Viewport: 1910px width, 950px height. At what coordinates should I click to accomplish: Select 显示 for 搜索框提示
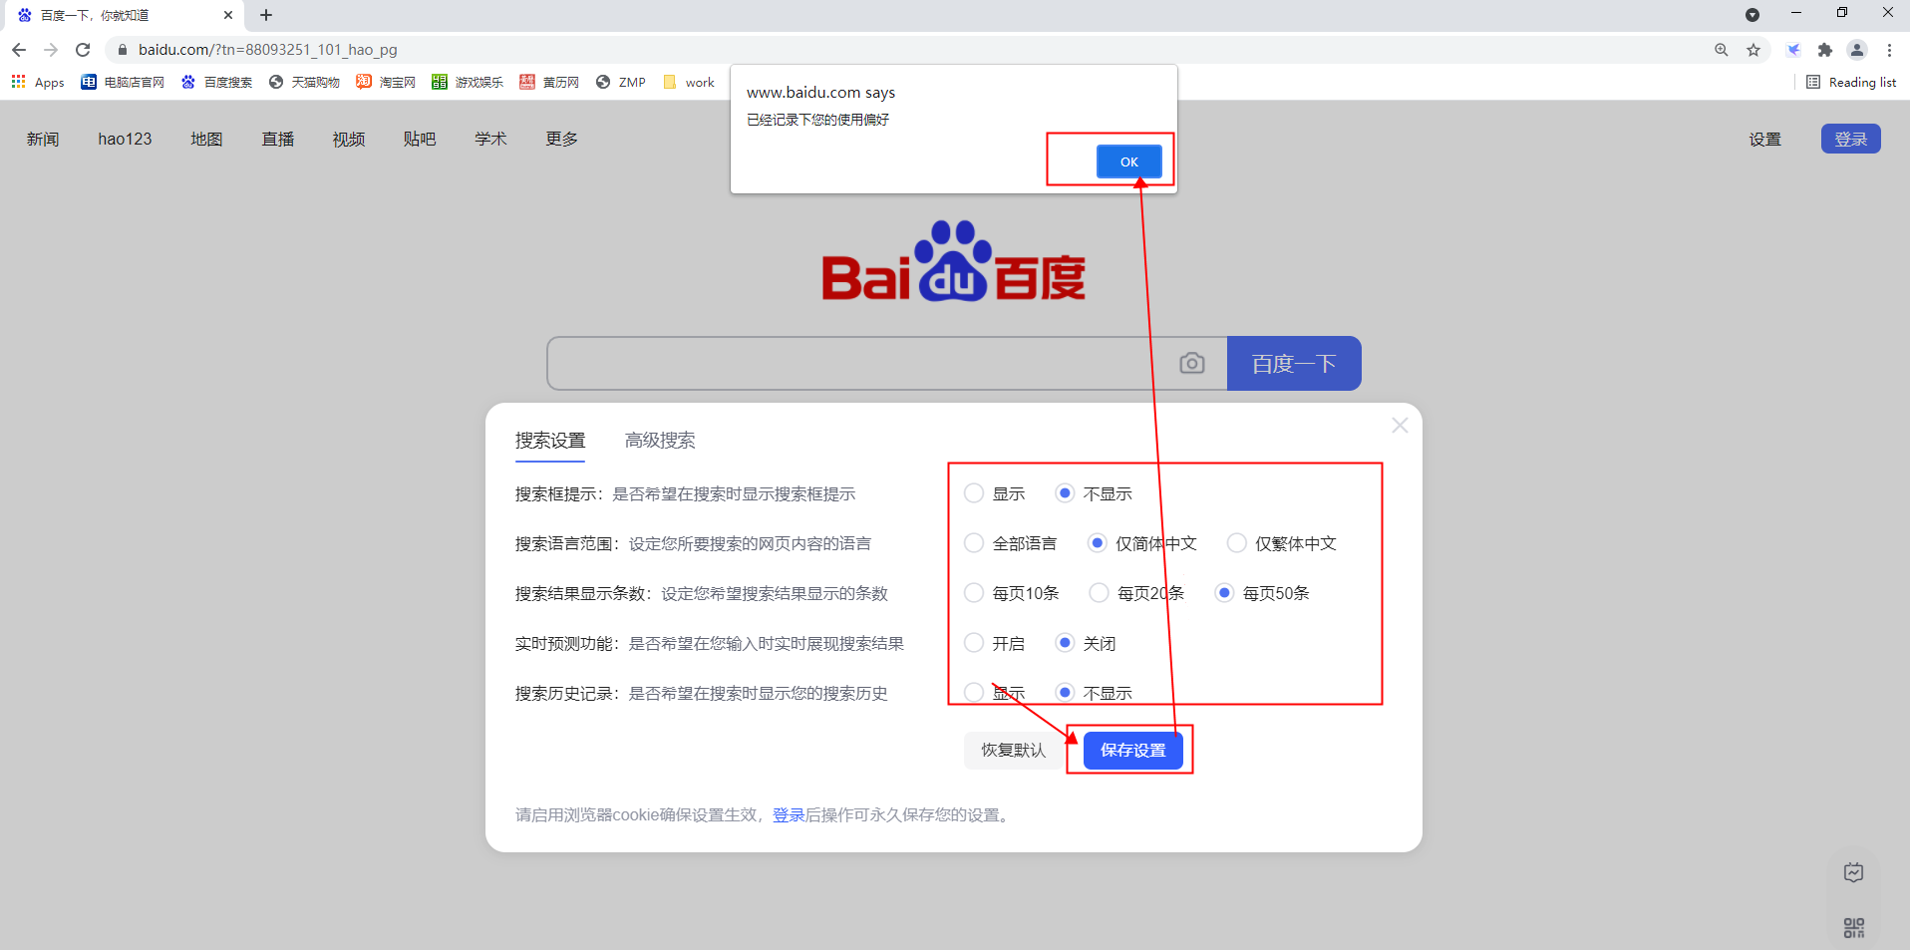click(974, 493)
